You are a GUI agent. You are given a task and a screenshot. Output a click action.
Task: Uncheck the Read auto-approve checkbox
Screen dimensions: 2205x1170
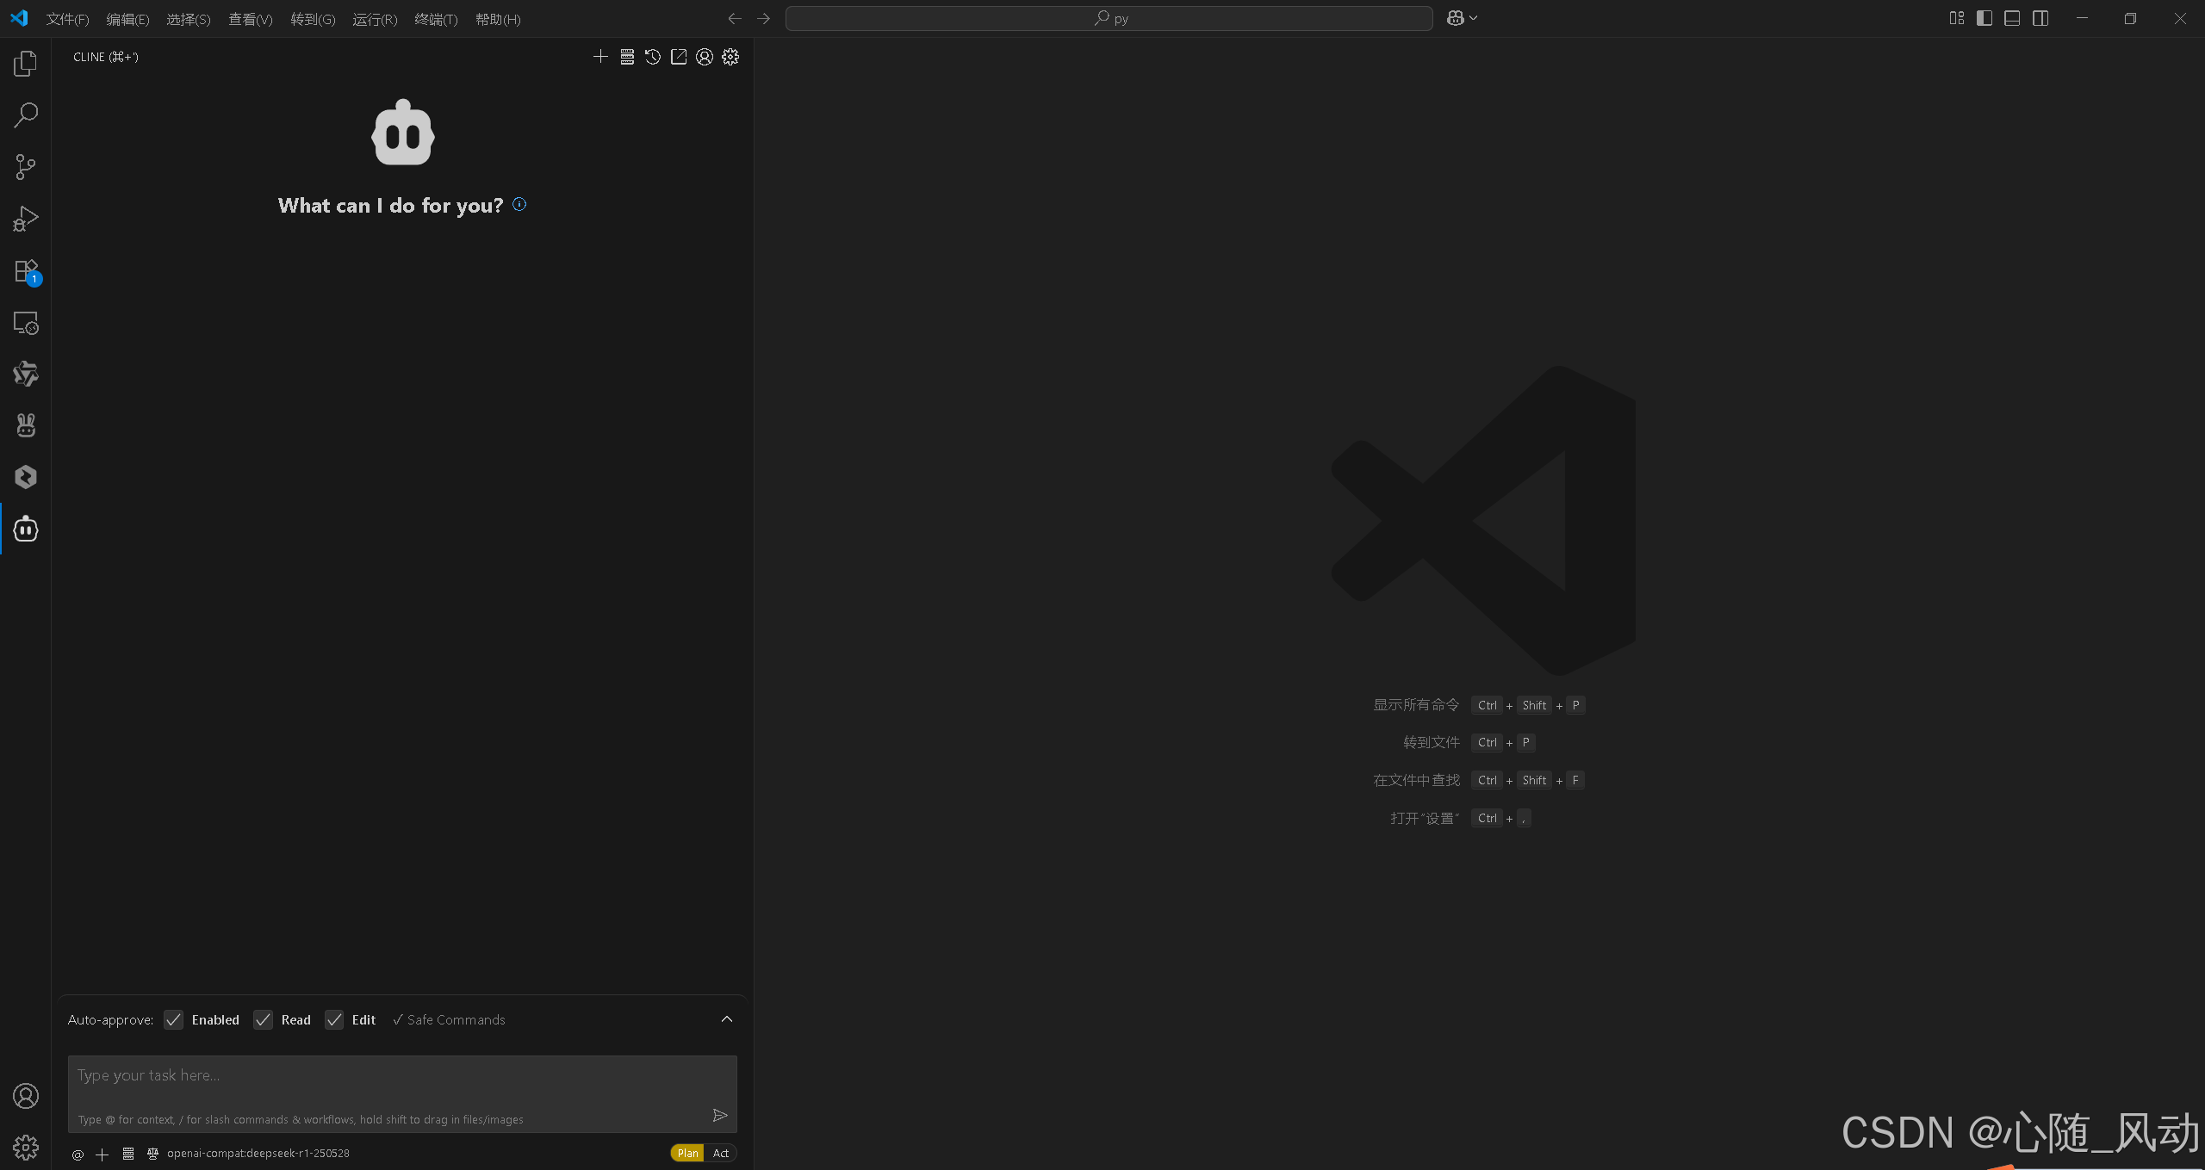pyautogui.click(x=264, y=1020)
